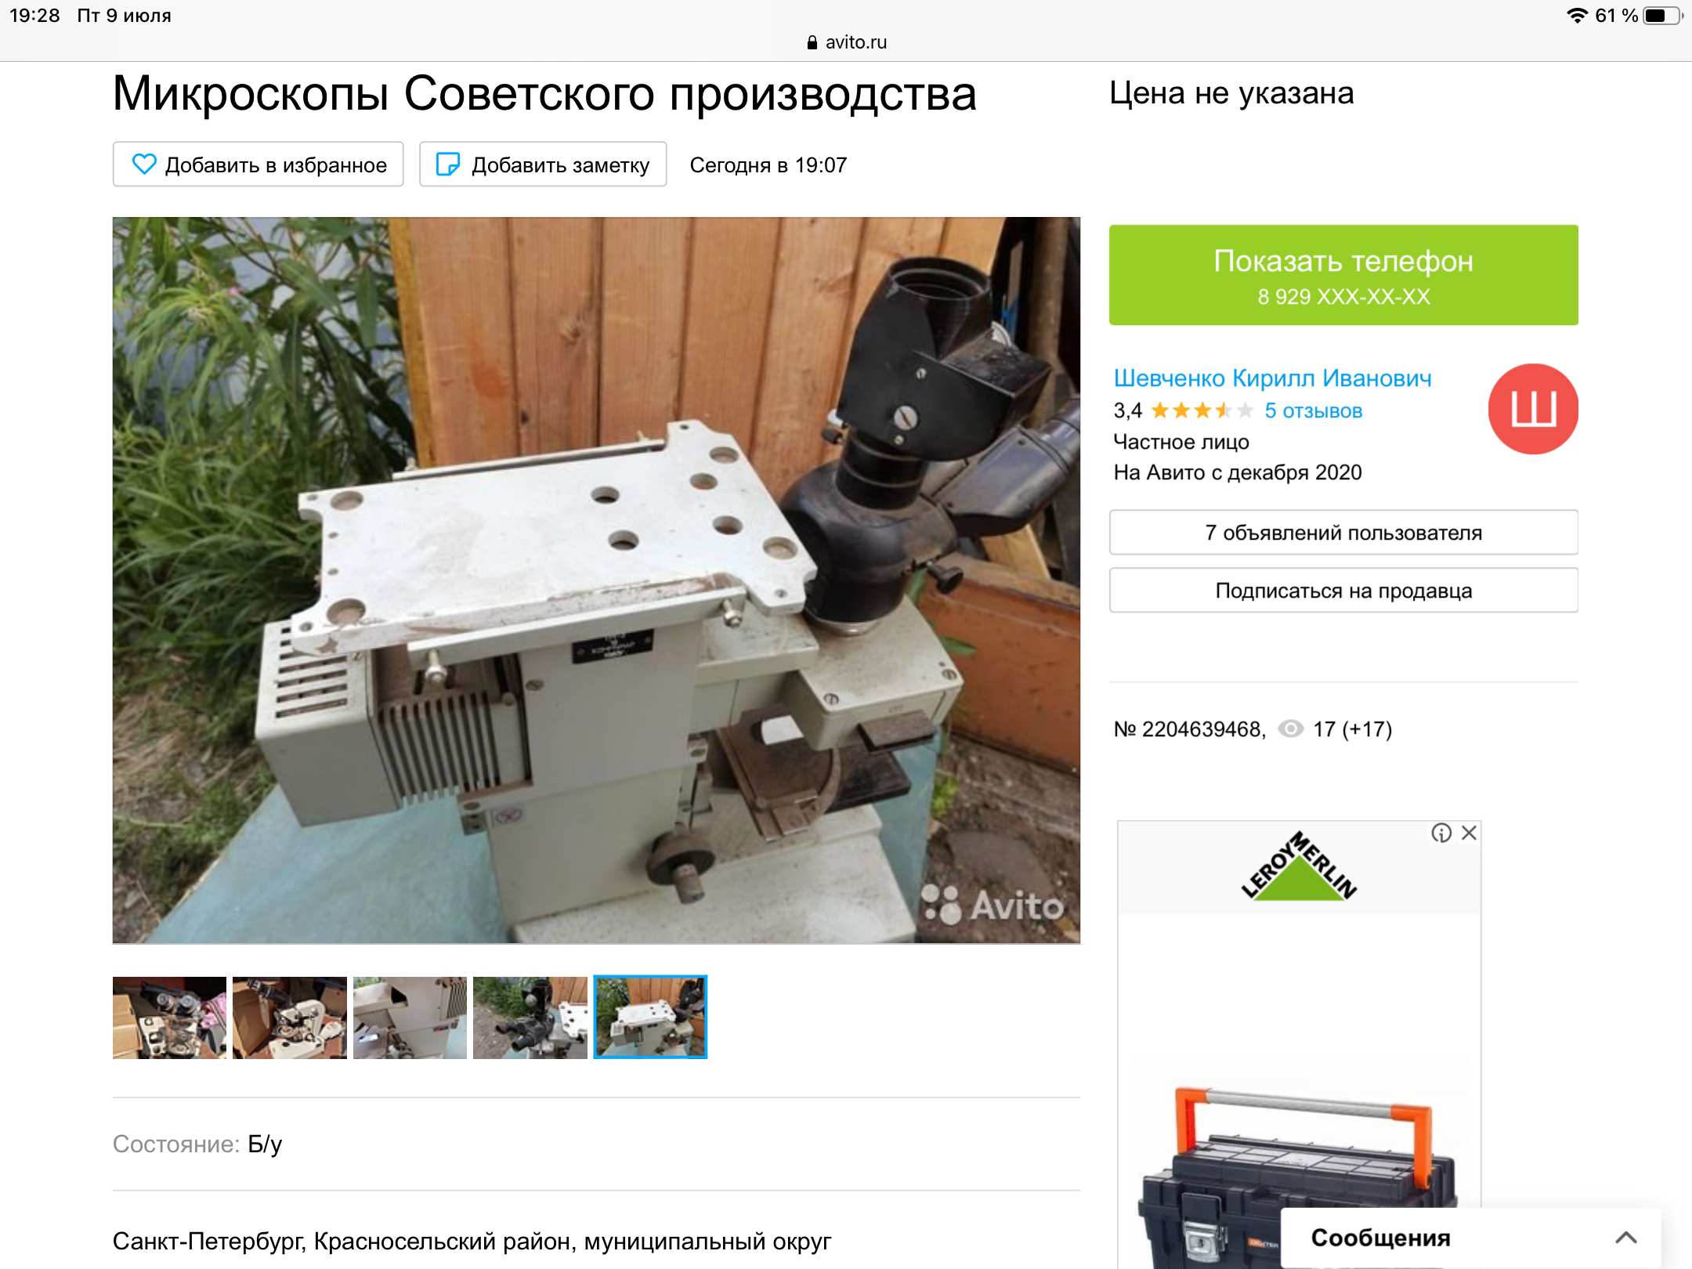Close the Leroy Merlin advertisement
The image size is (1692, 1269).
1470,833
